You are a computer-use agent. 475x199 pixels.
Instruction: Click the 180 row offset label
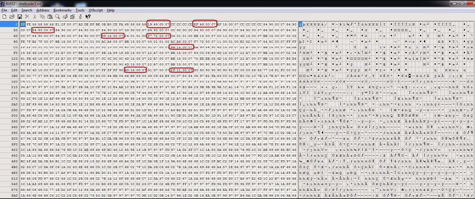pos(15,70)
